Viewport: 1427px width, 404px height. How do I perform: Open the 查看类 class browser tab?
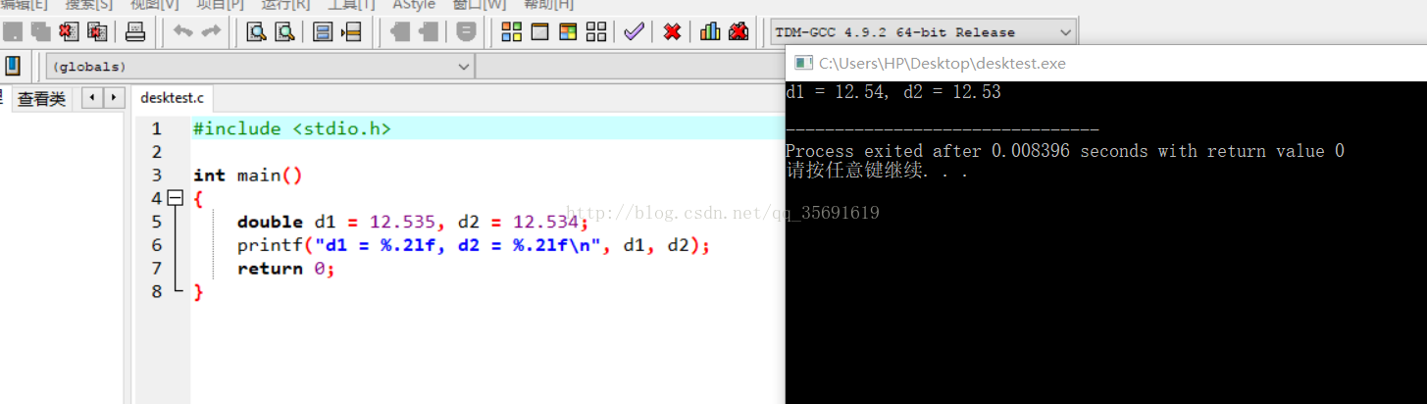point(42,98)
